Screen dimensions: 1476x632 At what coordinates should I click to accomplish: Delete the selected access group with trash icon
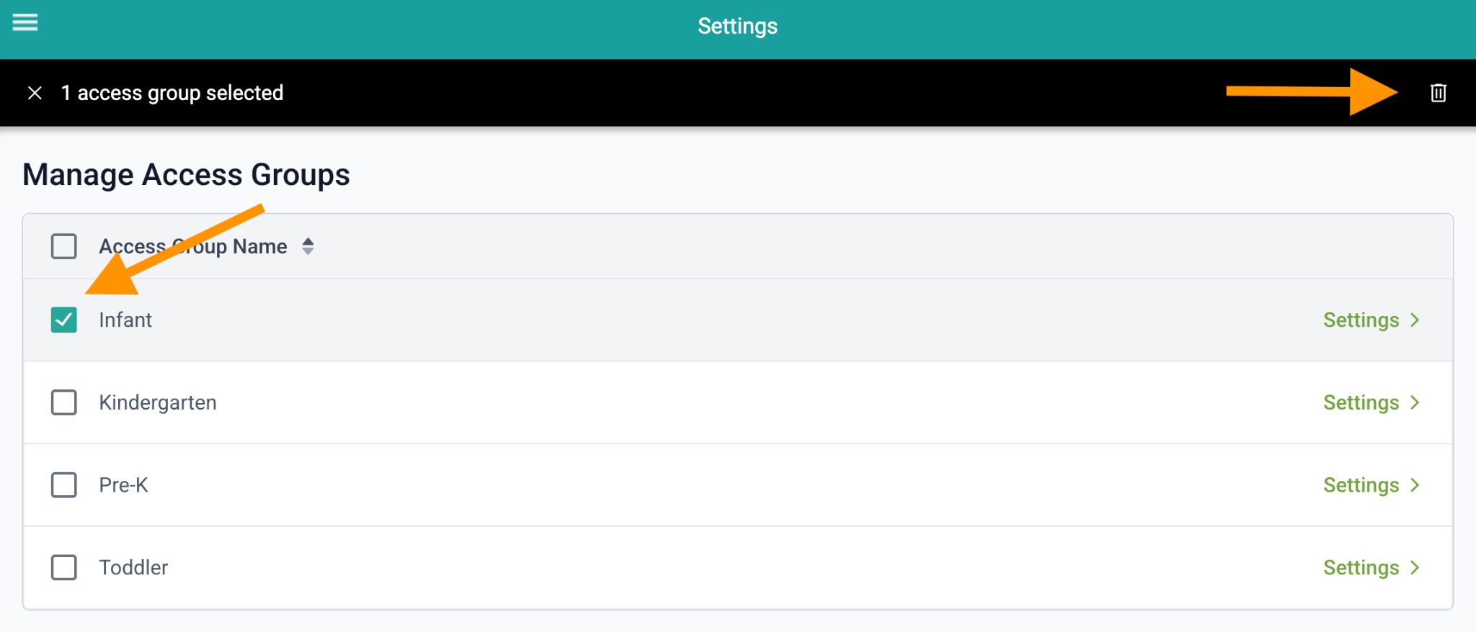click(x=1438, y=93)
